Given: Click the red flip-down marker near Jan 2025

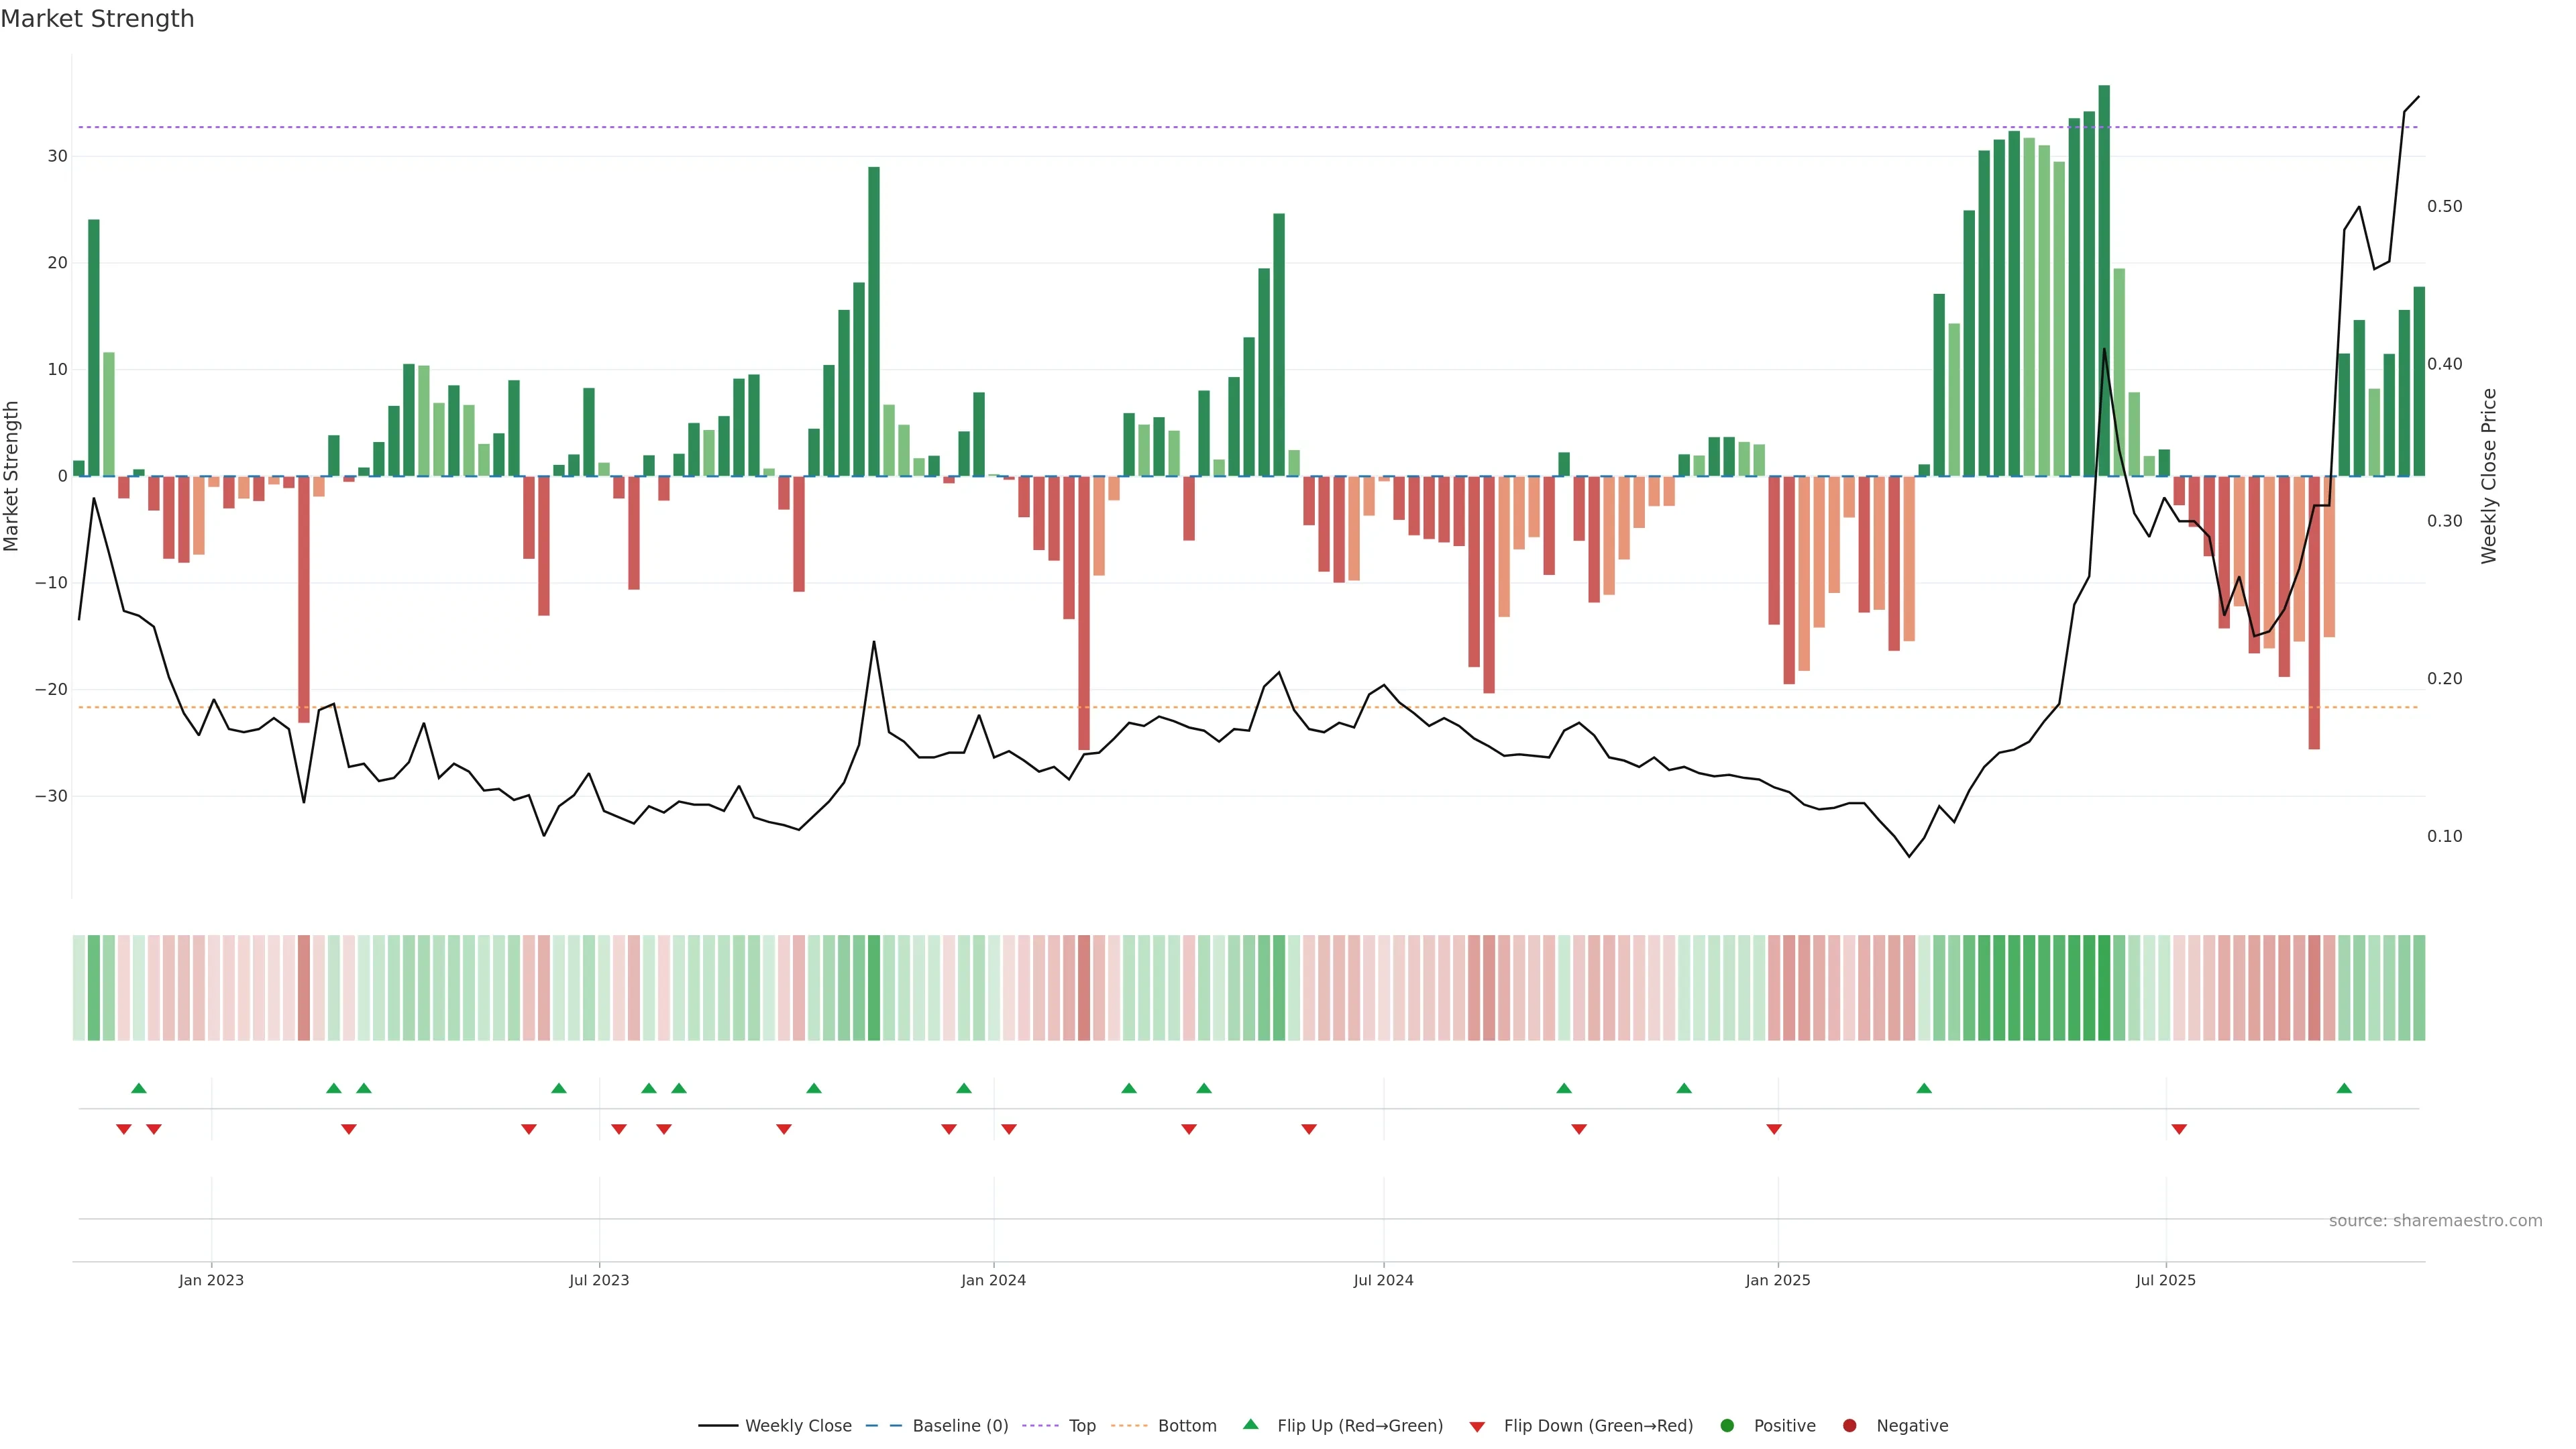Looking at the screenshot, I should [x=1774, y=1129].
